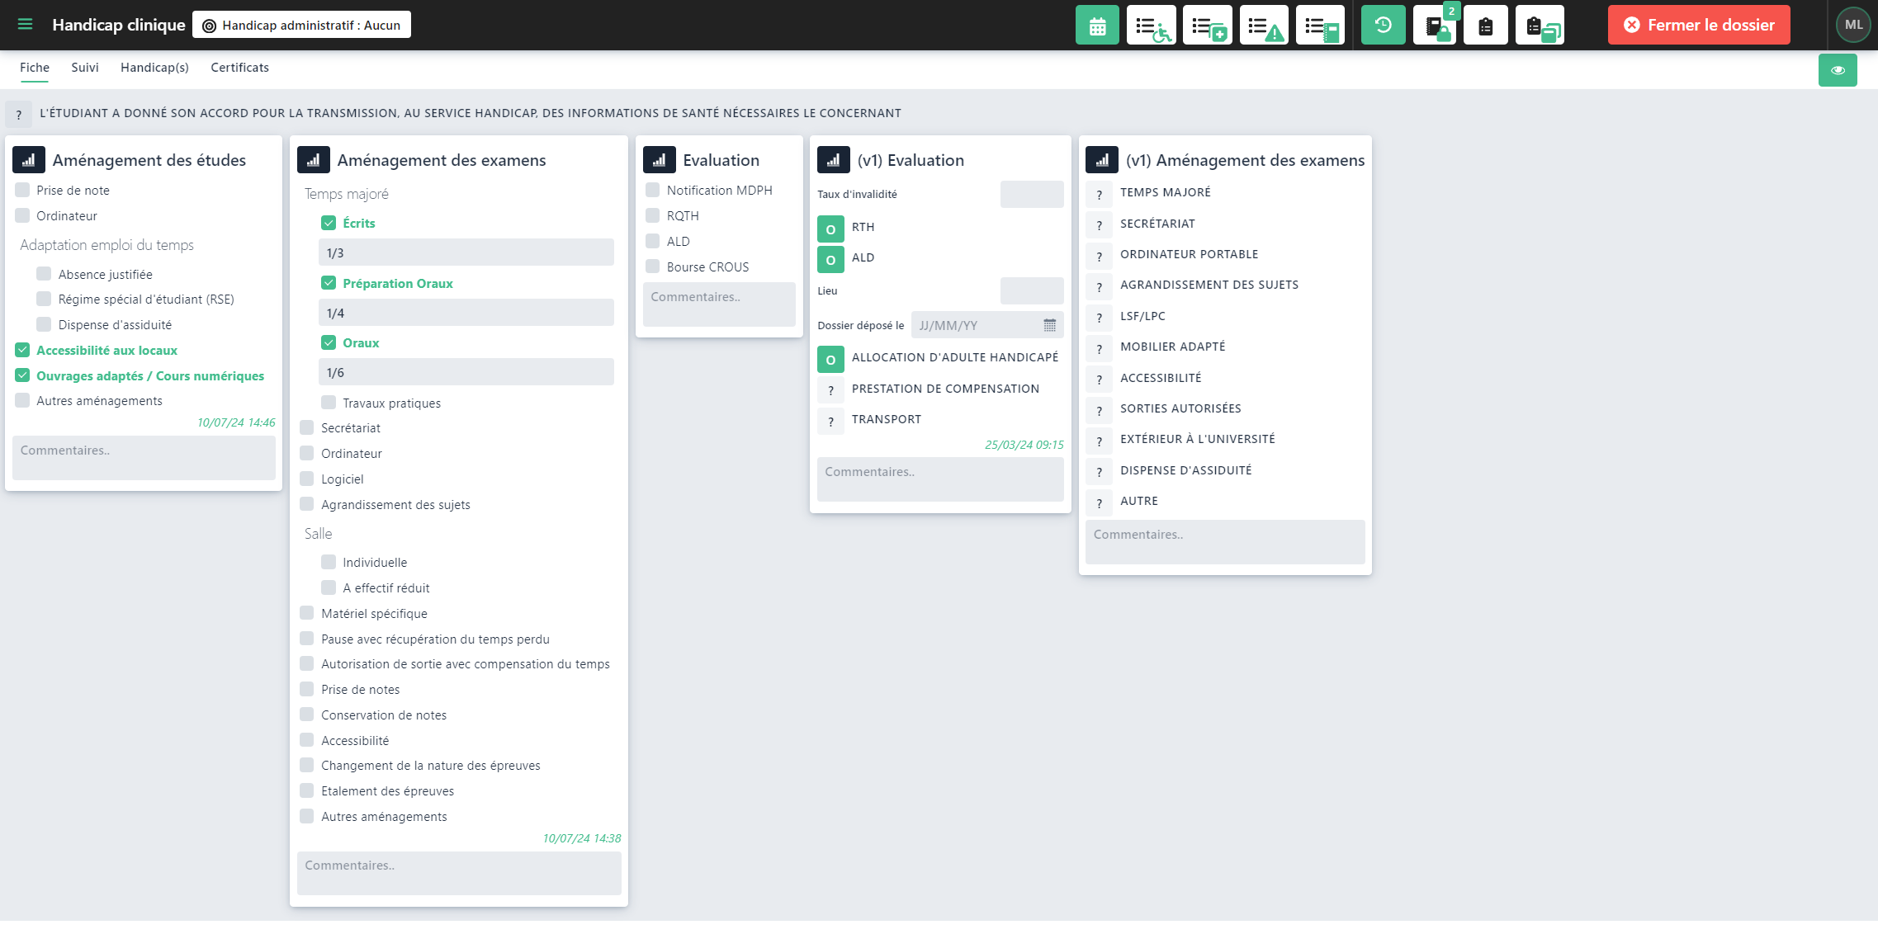
Task: Uncheck Accessibilité aux locaux checkbox
Action: (23, 350)
